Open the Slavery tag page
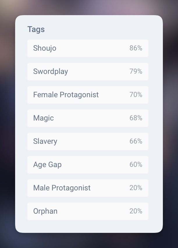 click(88, 141)
